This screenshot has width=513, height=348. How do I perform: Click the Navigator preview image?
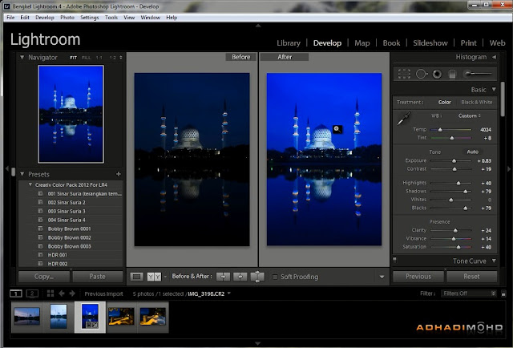(x=71, y=114)
